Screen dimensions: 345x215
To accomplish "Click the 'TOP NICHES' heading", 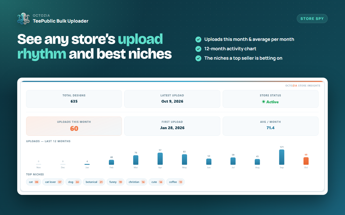I will 35,174.
